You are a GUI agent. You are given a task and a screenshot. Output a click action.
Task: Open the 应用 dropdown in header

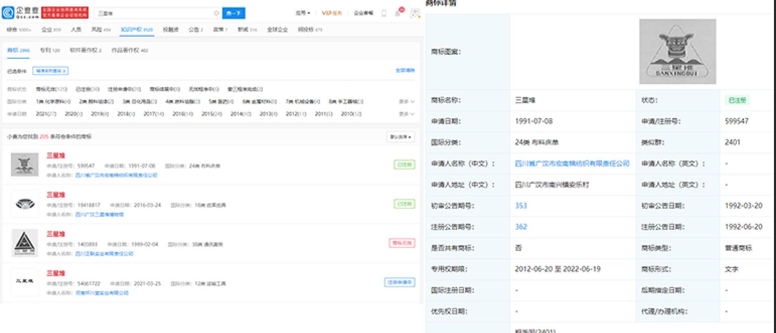point(302,14)
